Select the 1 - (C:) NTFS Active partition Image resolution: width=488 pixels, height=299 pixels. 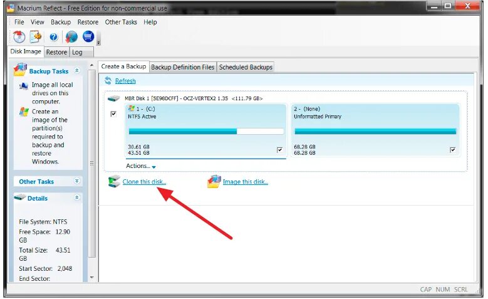(205, 130)
